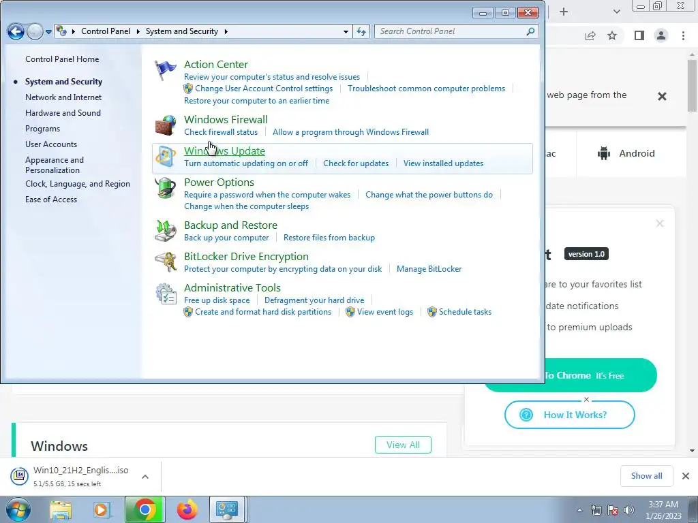
Task: Click the View All button in Chrome
Action: 403,445
